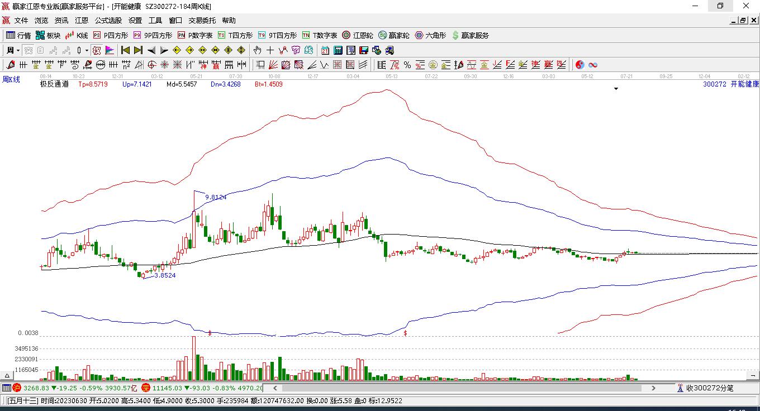Open the 窗口 menu
This screenshot has height=411, width=760.
[x=175, y=21]
